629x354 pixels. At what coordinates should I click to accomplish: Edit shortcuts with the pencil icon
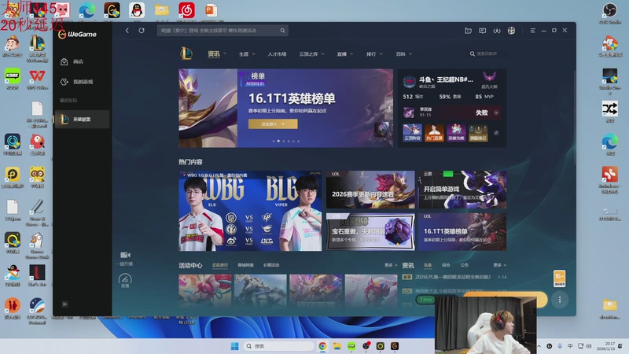pyautogui.click(x=496, y=133)
